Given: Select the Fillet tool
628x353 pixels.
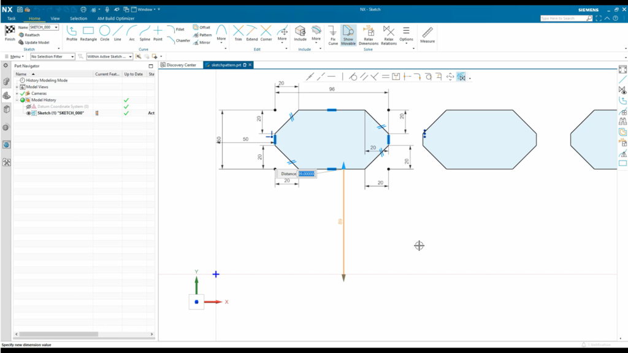Looking at the screenshot, I should tap(177, 28).
